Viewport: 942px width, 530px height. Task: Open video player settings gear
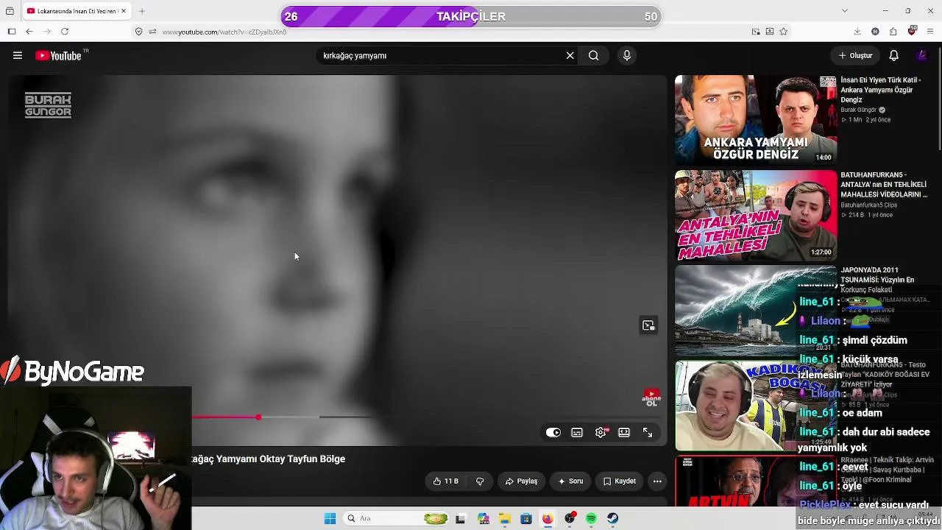point(601,433)
